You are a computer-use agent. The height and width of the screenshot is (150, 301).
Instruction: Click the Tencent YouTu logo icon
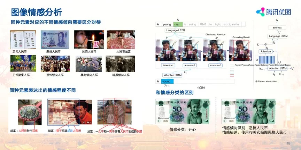point(261,12)
